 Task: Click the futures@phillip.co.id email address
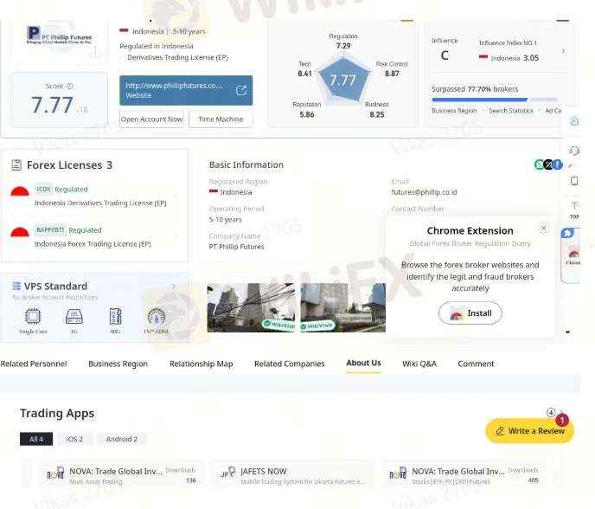[x=424, y=192]
